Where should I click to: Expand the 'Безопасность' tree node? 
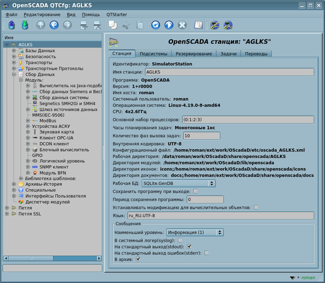pos(14,56)
